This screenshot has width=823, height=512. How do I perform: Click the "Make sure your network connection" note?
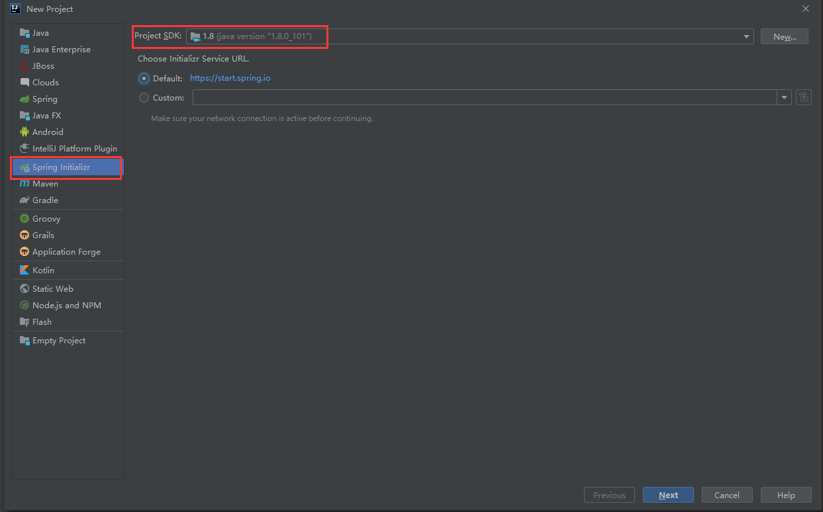click(262, 118)
